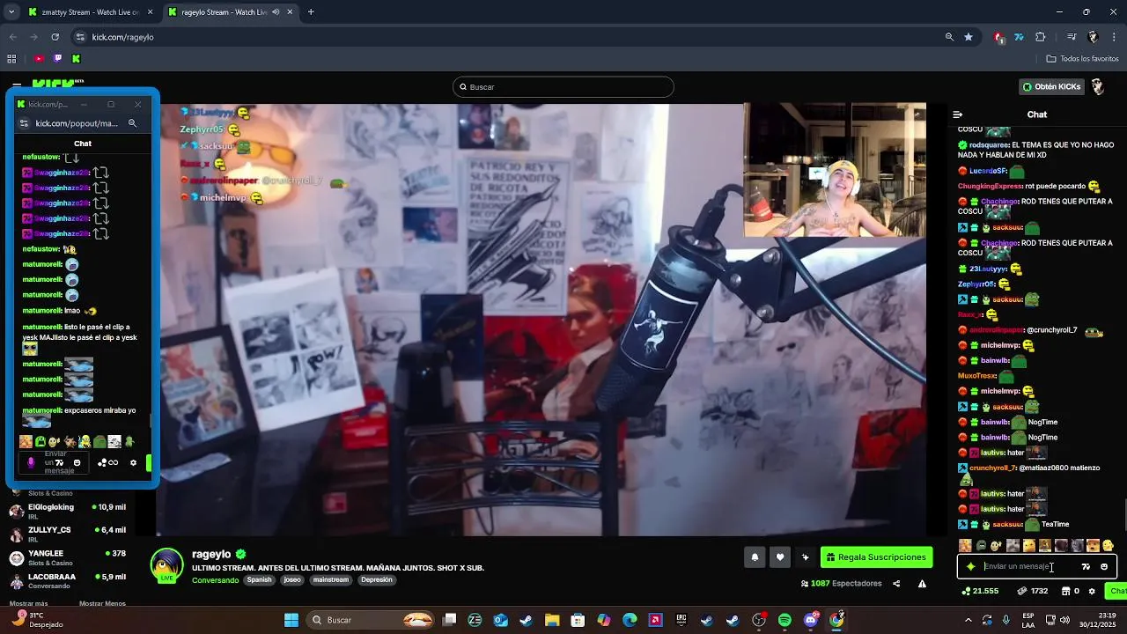This screenshot has width=1127, height=634.
Task: Toggle stream notifications bell
Action: pos(755,557)
